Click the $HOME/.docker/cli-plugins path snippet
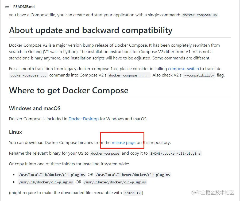Viewport: 240px width, 201px height. (x=175, y=153)
